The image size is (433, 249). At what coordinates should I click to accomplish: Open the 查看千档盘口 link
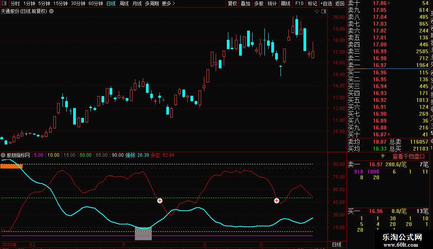point(408,156)
